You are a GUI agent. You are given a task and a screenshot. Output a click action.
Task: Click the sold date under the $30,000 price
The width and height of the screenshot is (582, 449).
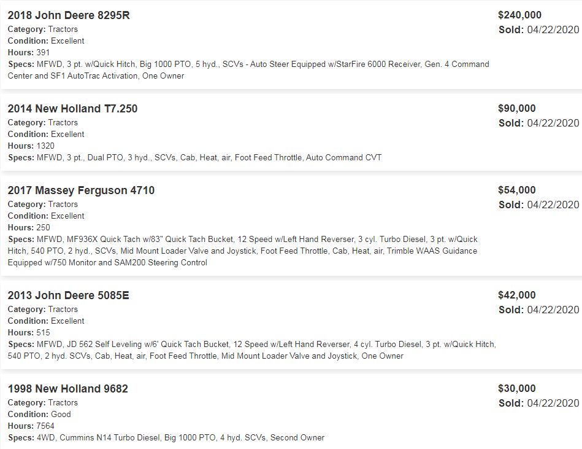point(538,403)
